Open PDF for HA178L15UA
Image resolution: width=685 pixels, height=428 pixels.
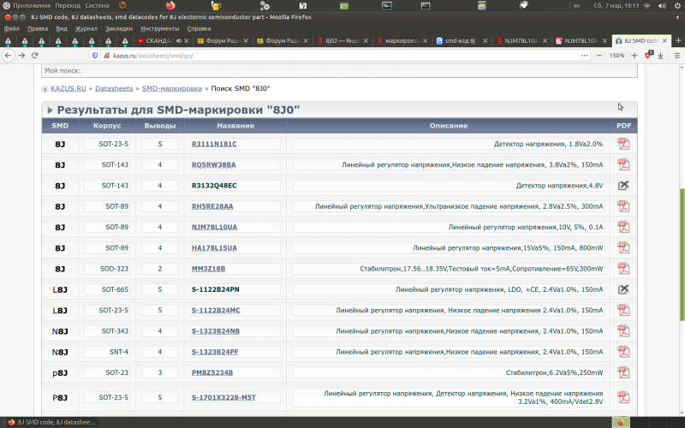pos(623,247)
